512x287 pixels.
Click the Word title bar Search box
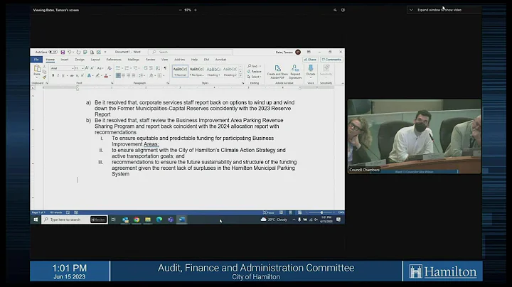click(x=191, y=52)
